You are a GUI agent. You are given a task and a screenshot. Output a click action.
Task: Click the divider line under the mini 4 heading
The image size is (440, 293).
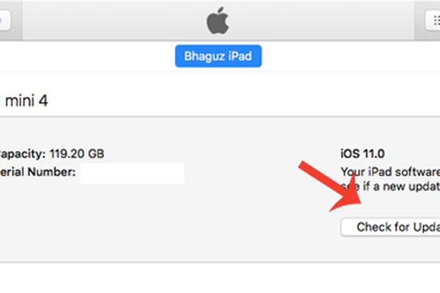[x=220, y=117]
